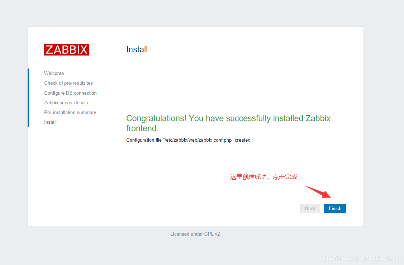The width and height of the screenshot is (404, 265).
Task: Click the red ZABBIX logo
Action: (66, 49)
